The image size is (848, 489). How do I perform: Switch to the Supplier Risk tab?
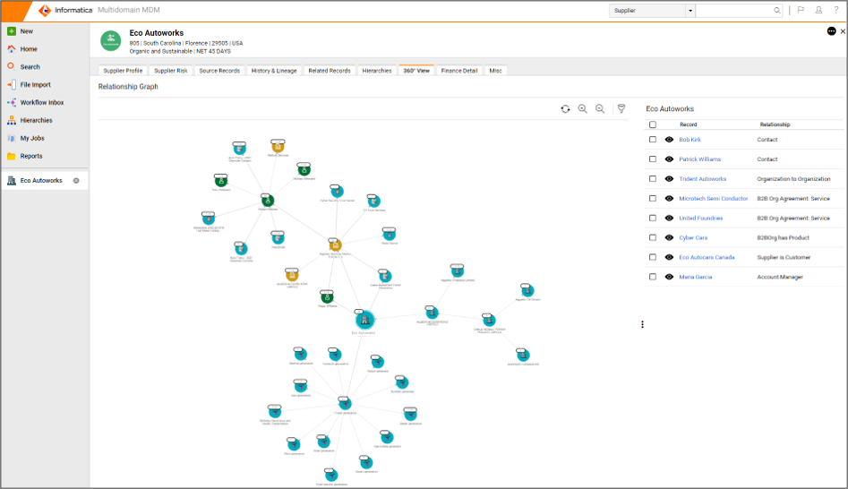click(x=170, y=71)
